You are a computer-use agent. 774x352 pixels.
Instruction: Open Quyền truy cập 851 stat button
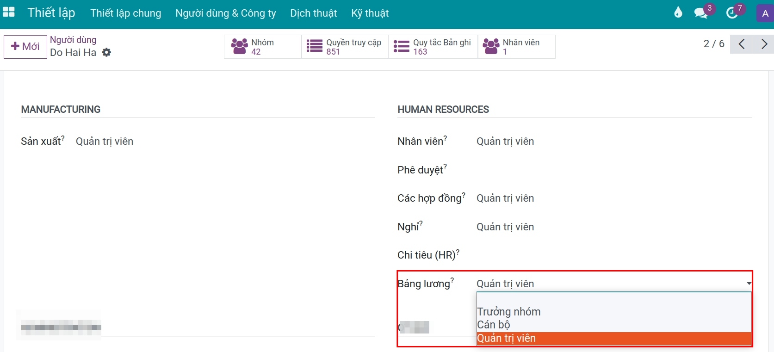pyautogui.click(x=345, y=47)
